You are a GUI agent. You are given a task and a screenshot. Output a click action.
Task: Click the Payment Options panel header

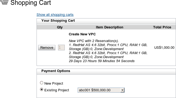[x=106, y=71]
